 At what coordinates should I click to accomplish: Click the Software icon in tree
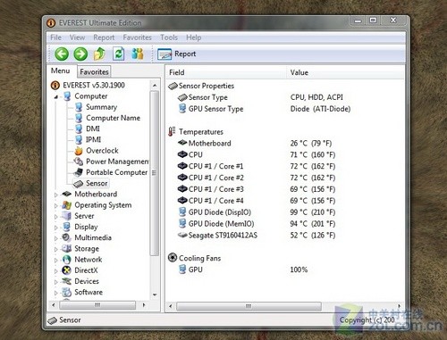point(67,292)
